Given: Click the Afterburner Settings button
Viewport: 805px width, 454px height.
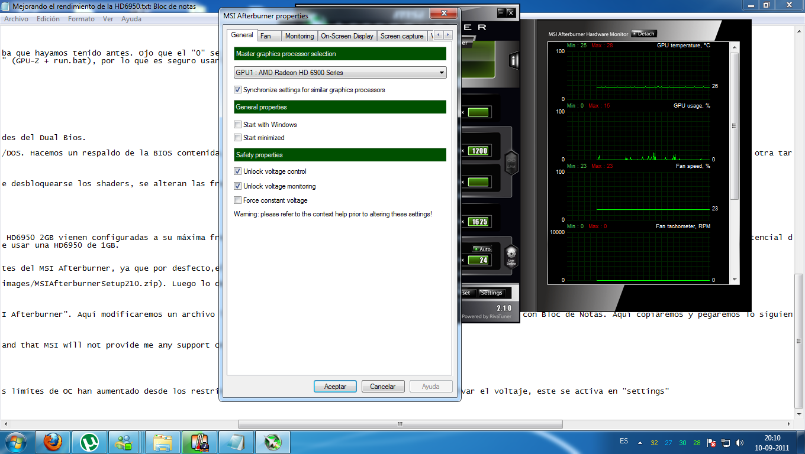Looking at the screenshot, I should pos(491,293).
